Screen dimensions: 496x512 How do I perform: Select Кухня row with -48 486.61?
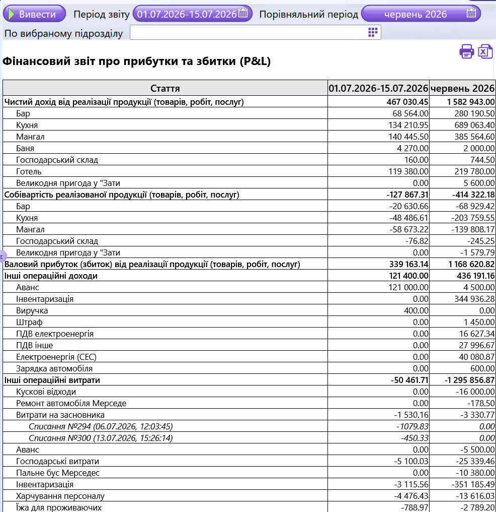click(249, 218)
